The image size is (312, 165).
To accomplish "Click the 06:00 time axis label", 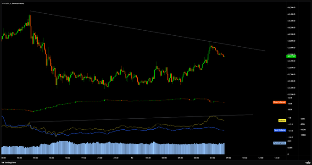I will 196,158.
